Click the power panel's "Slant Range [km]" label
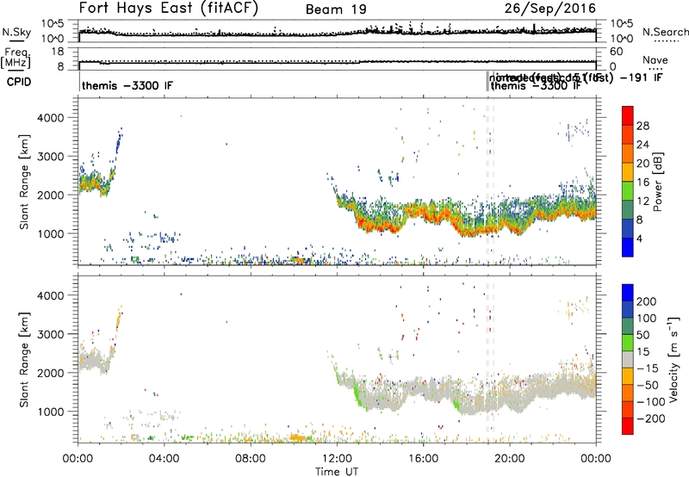Screen dimensions: 689x477 (24, 182)
